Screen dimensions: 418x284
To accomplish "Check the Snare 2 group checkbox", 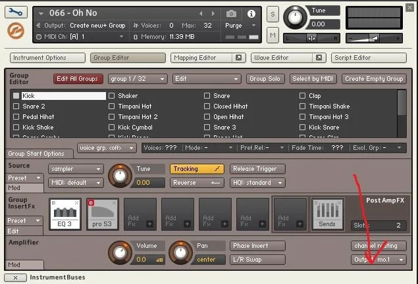I will [x=16, y=106].
